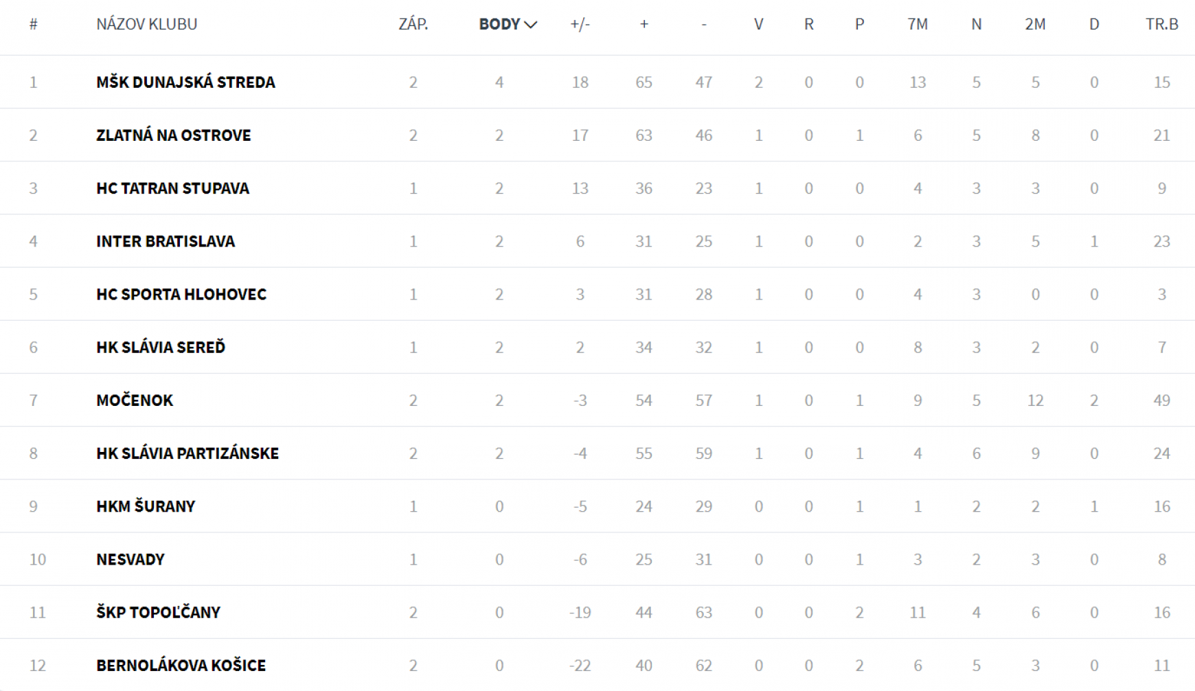The width and height of the screenshot is (1195, 691).
Task: Open MŠK Dunajská Streda club link
Action: pos(185,82)
